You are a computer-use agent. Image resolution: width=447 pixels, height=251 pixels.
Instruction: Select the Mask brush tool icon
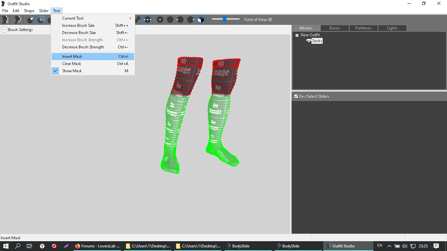tap(41, 20)
